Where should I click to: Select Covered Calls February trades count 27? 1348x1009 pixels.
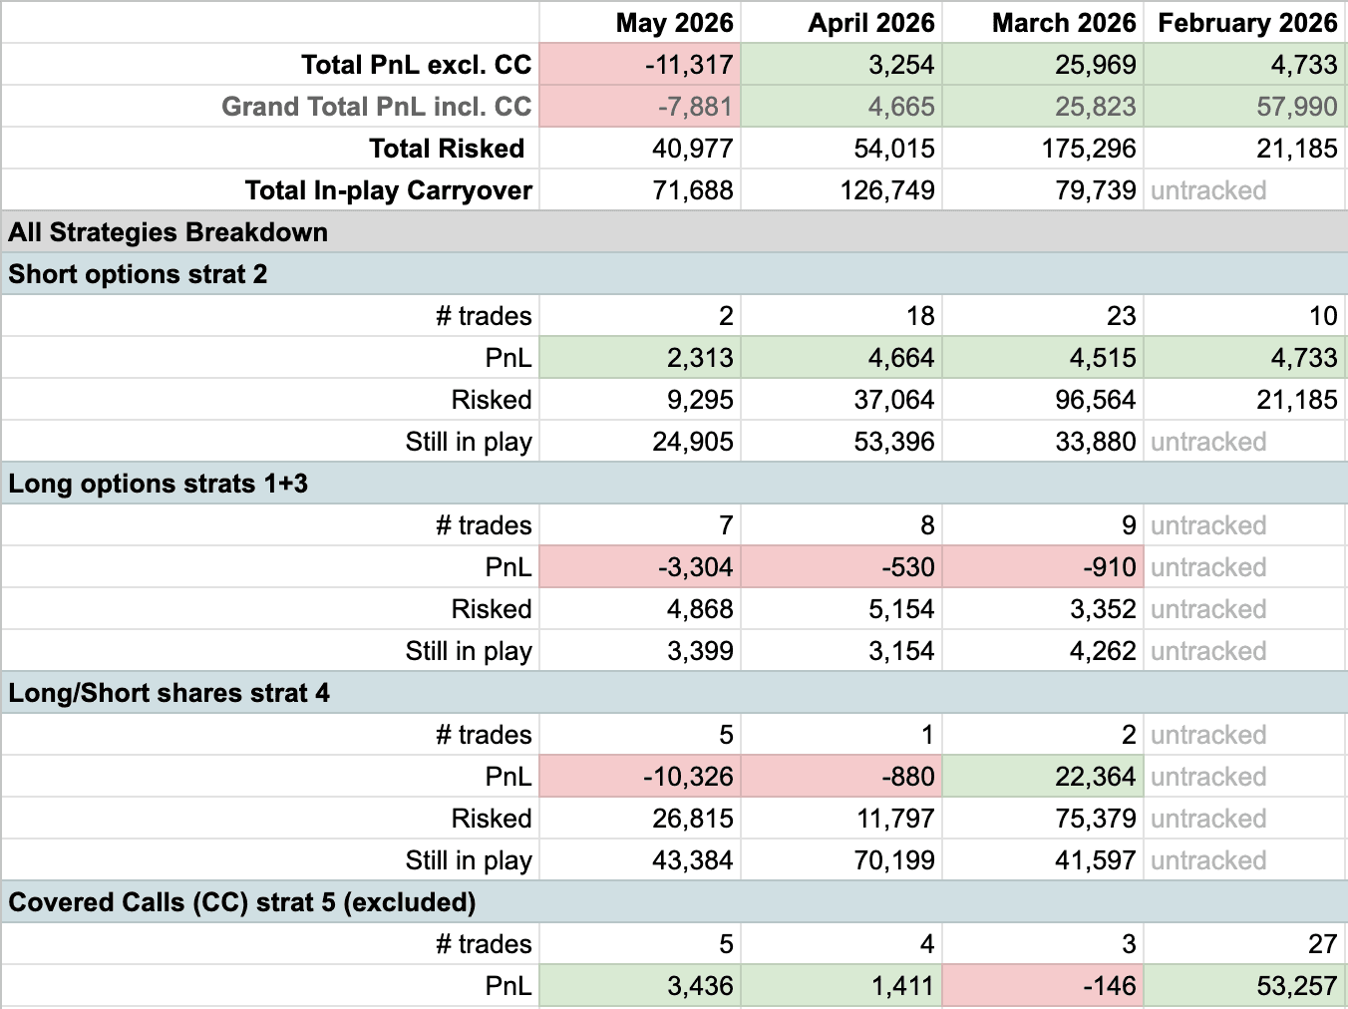click(x=1244, y=943)
